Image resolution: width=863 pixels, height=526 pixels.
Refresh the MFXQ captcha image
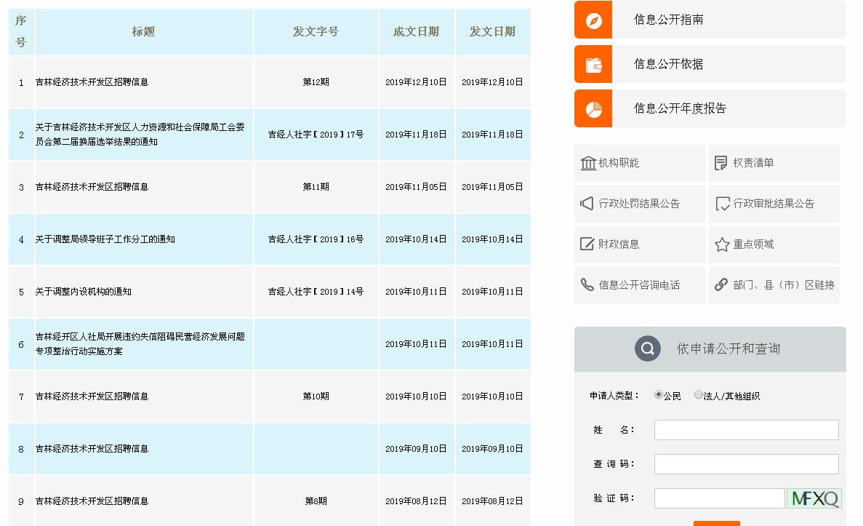(x=814, y=498)
